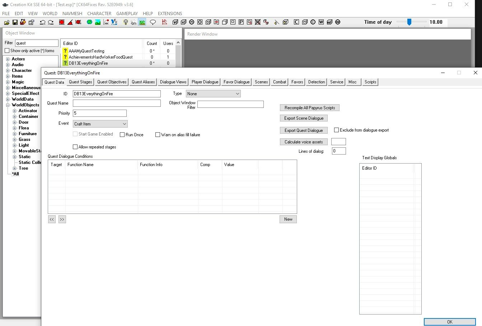Screen dimensions: 482x326
Task: Switch to Quest Stages tab
Action: coord(80,82)
